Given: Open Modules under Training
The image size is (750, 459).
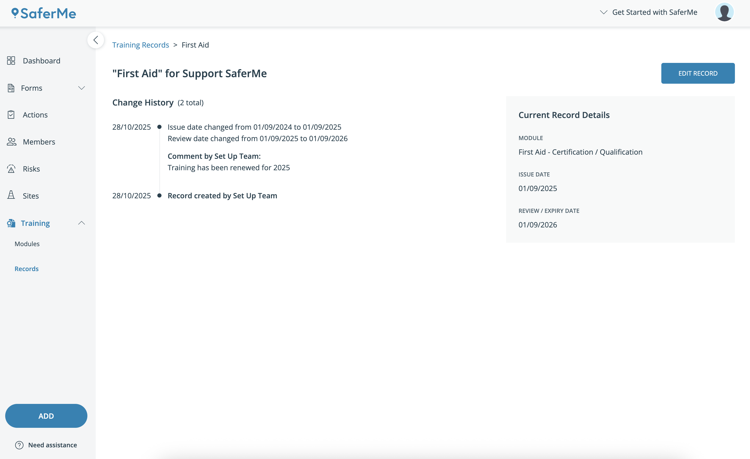Looking at the screenshot, I should tap(27, 244).
